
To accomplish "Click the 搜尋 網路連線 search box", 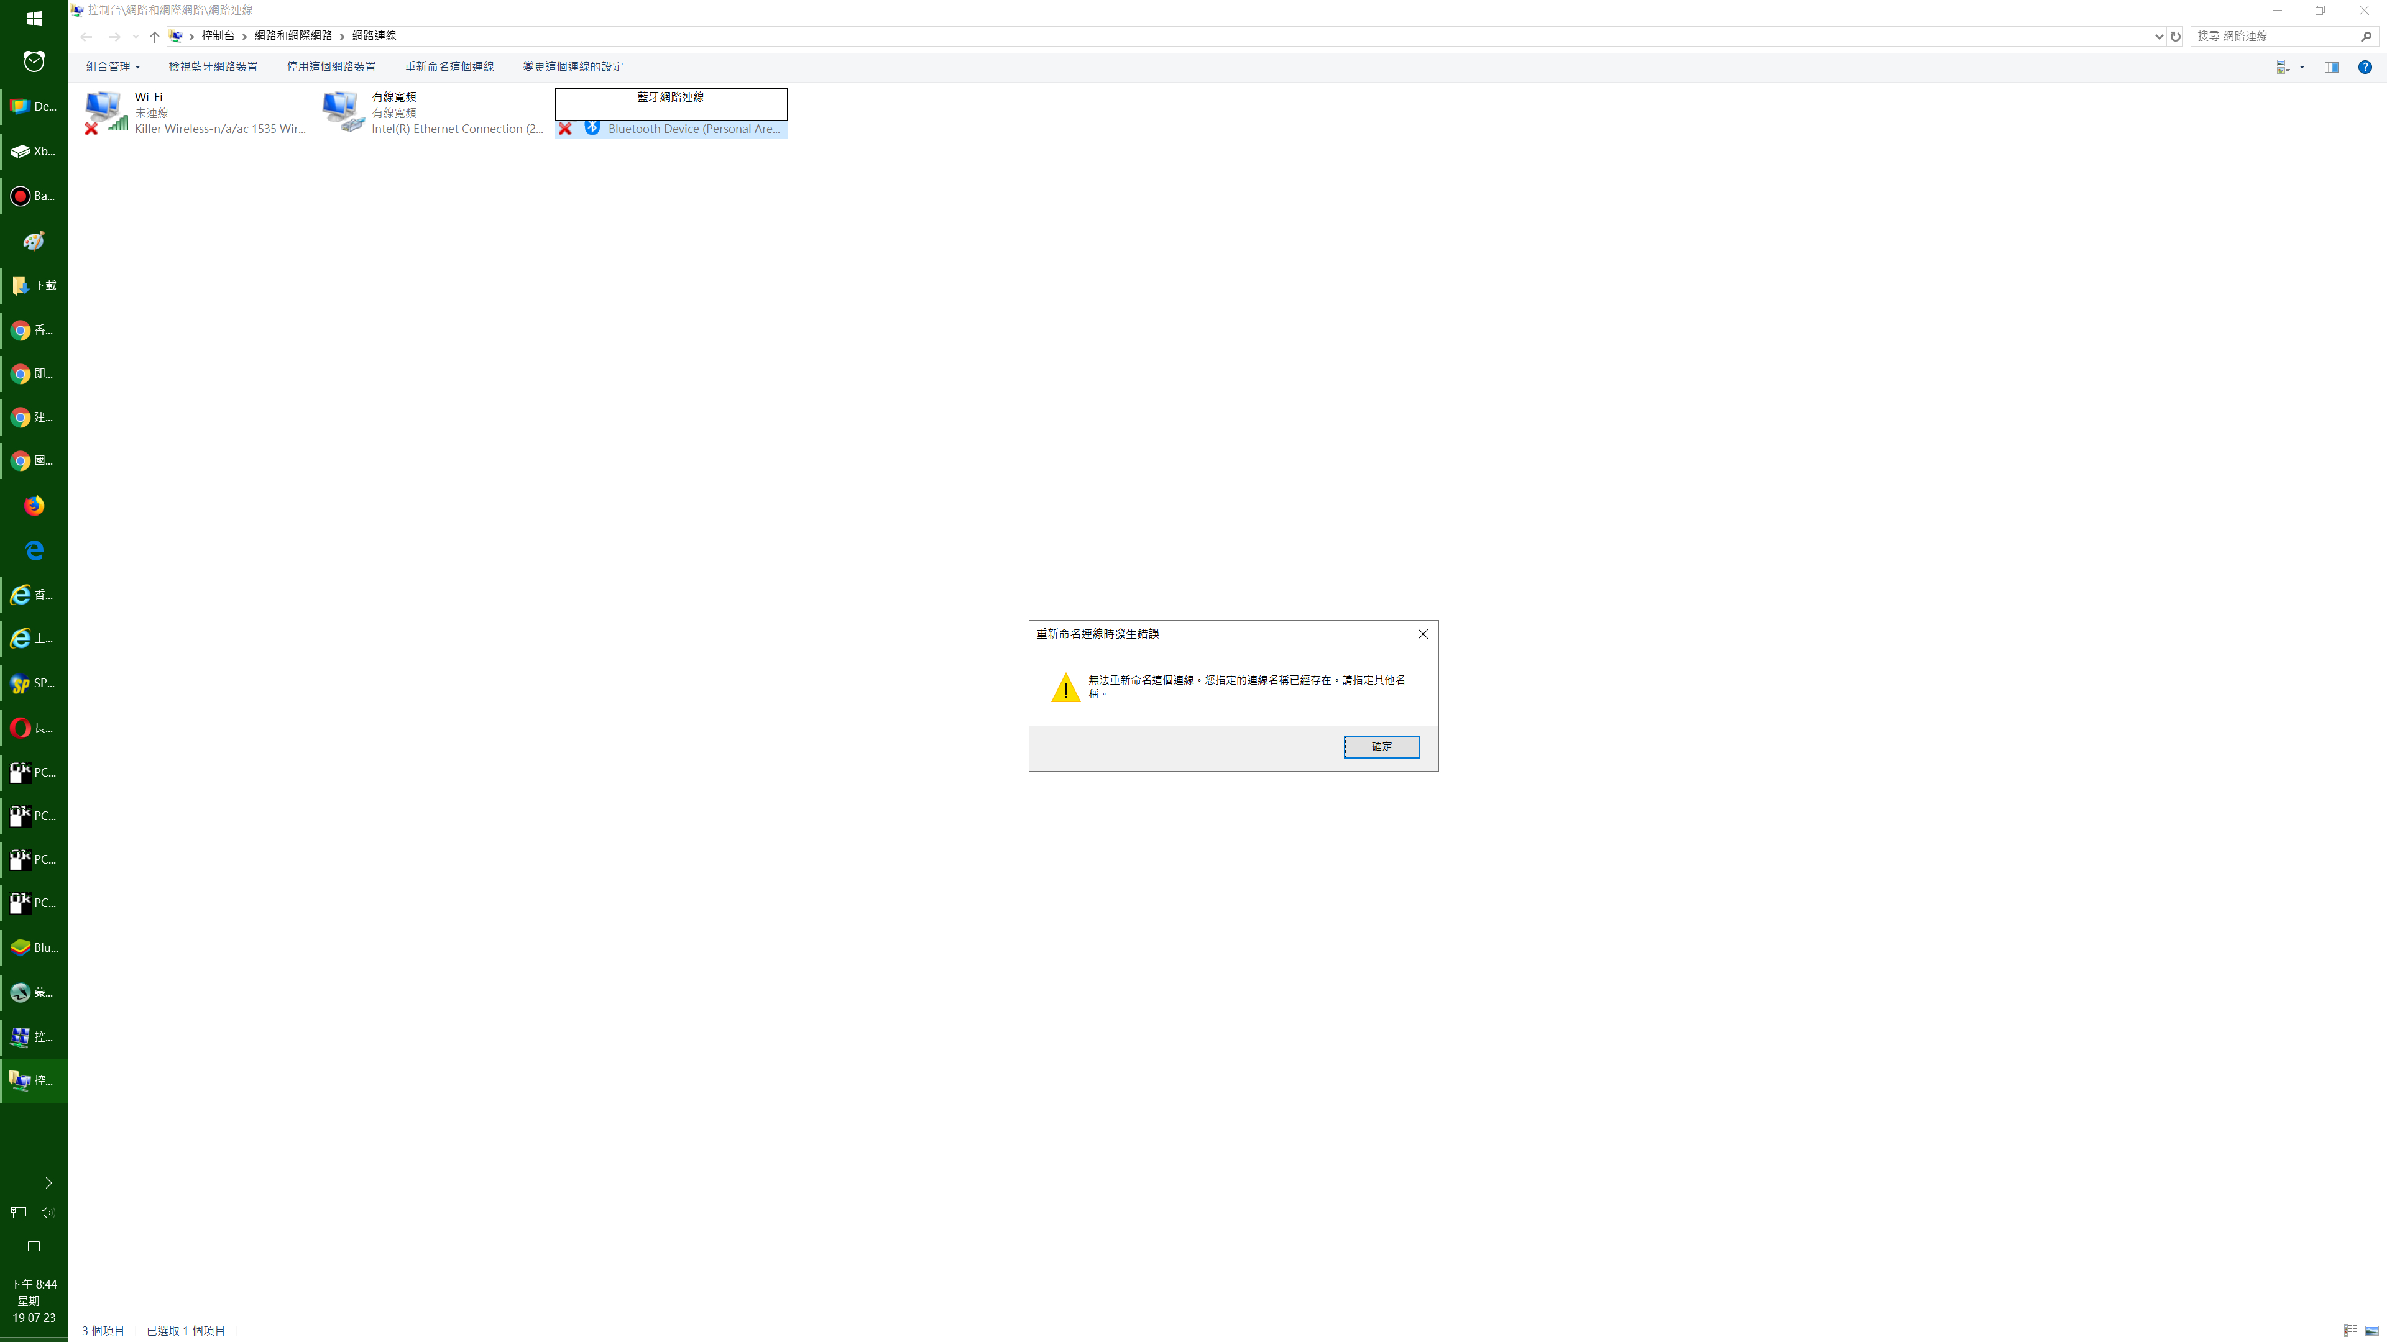I will click(x=2275, y=36).
